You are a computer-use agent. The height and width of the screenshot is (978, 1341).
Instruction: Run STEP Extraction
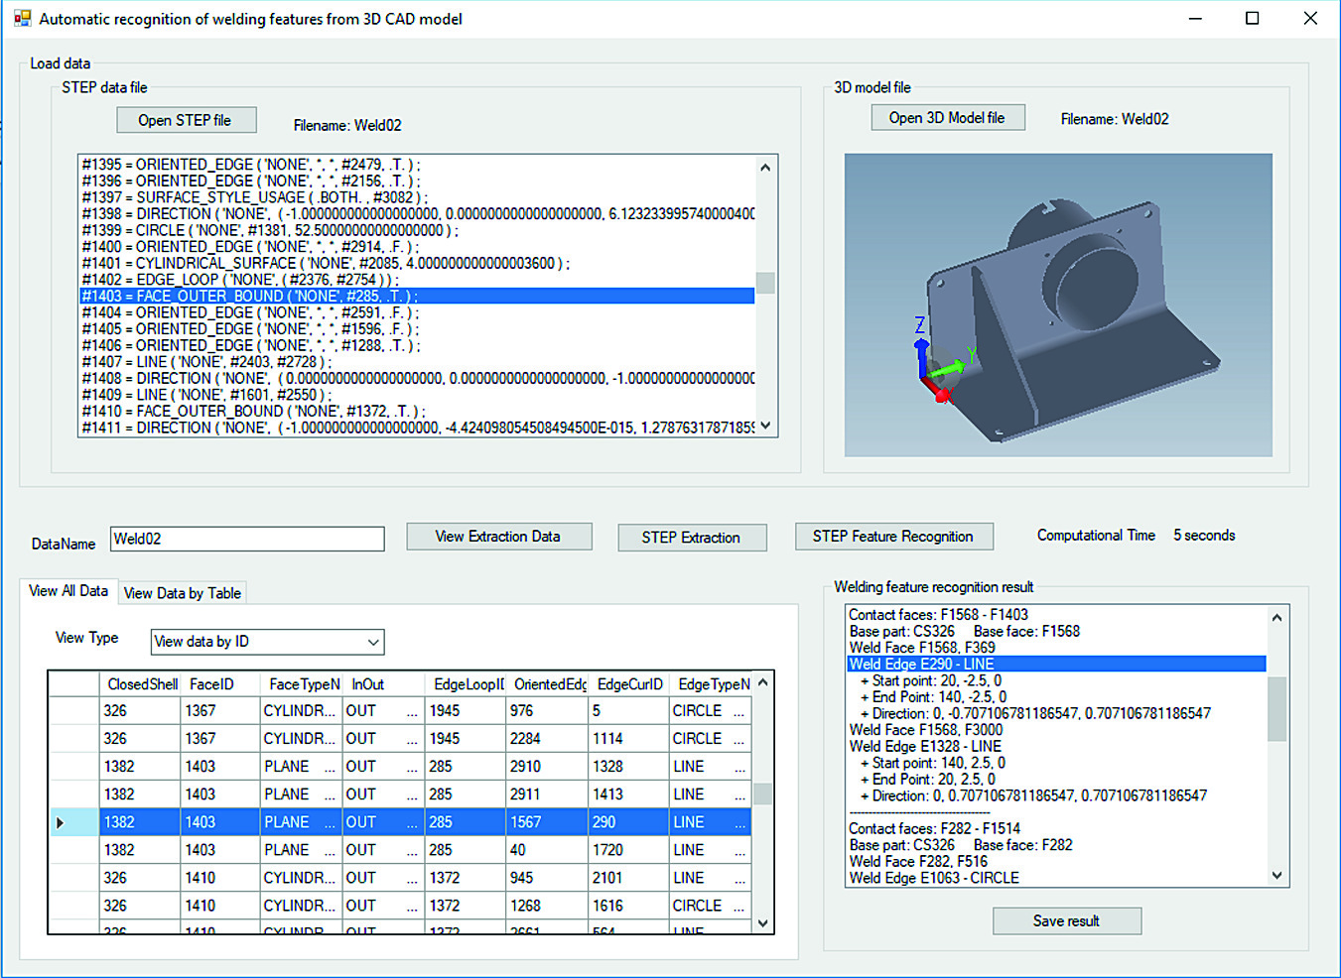coord(692,538)
